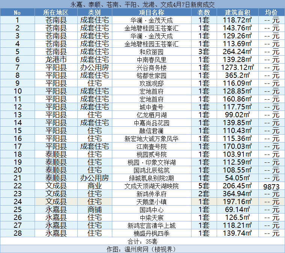Click project name 新鸿宏言清华上城
This screenshot has height=253, width=285.
click(151, 225)
